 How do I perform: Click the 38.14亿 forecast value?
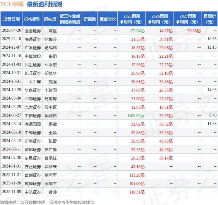click(166, 158)
